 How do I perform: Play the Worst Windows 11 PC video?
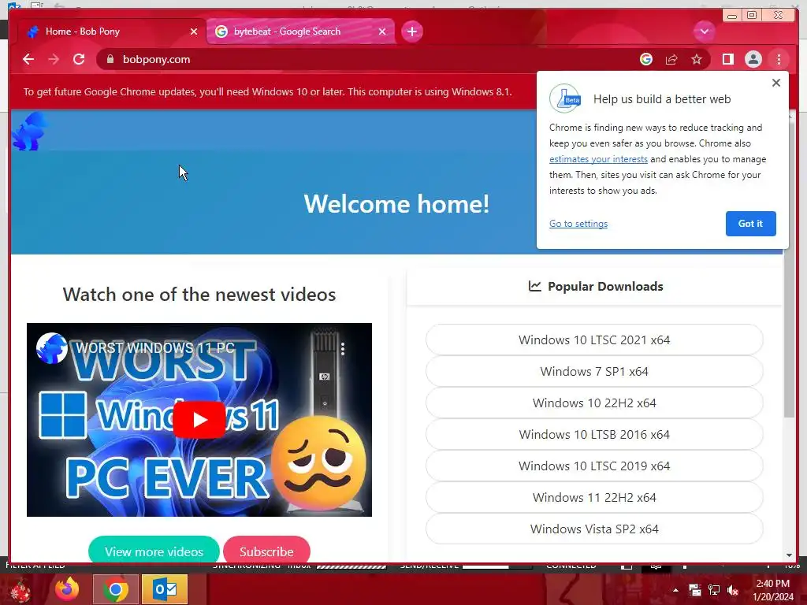tap(199, 420)
